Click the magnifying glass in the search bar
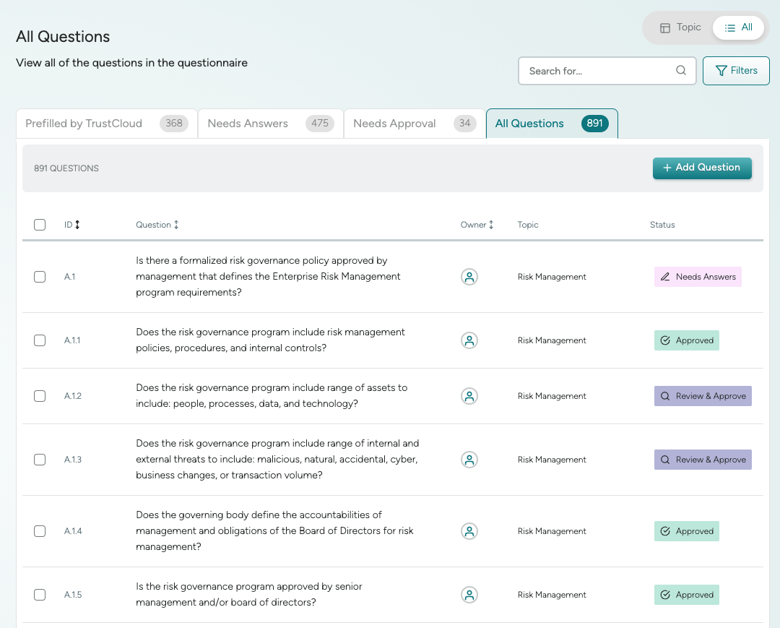 click(680, 70)
